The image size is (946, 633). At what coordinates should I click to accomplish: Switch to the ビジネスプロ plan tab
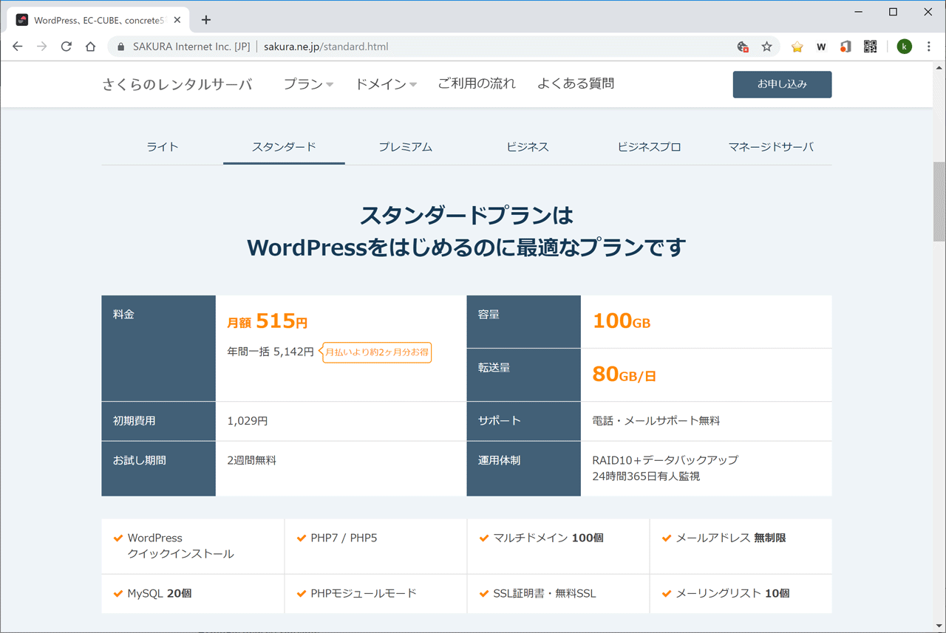tap(649, 147)
